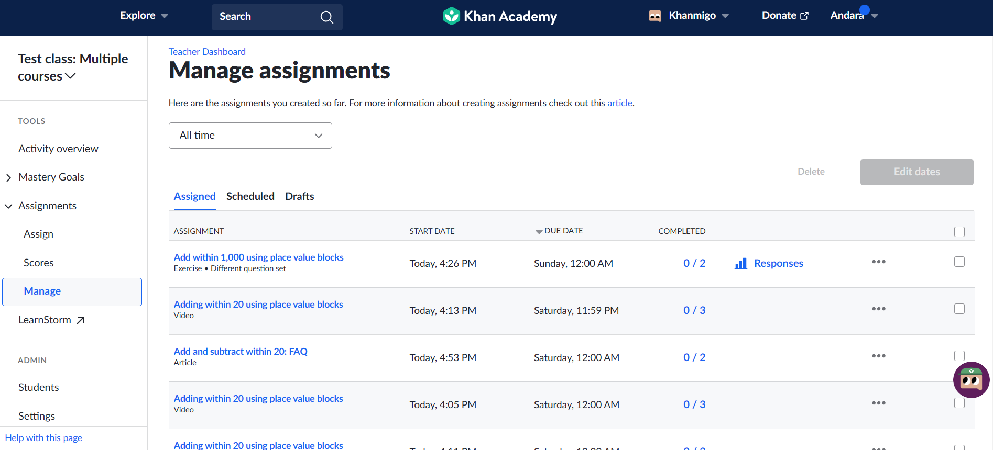The image size is (993, 450).
Task: Open Add and subtract within 20: FAQ
Action: (241, 352)
